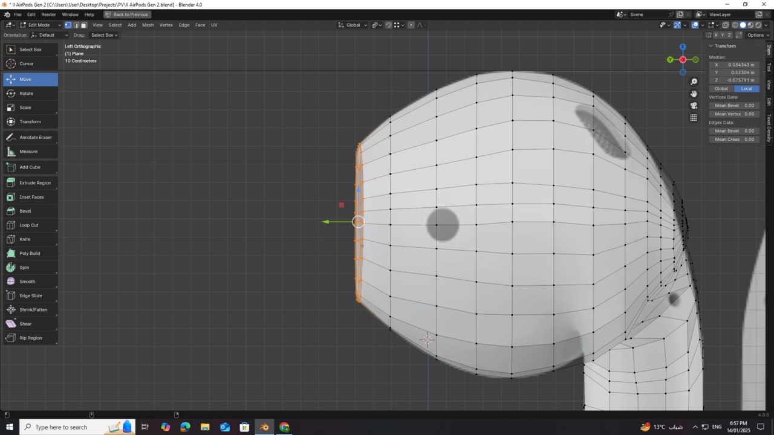Open the Orientation Default dropdown
Image resolution: width=774 pixels, height=435 pixels.
[50, 35]
